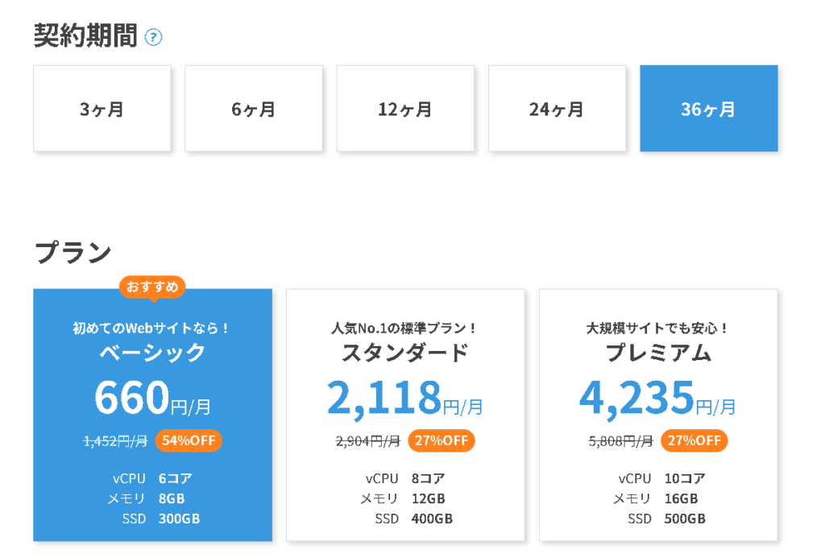Select the スタンダード plan card
This screenshot has width=825, height=558.
406,415
